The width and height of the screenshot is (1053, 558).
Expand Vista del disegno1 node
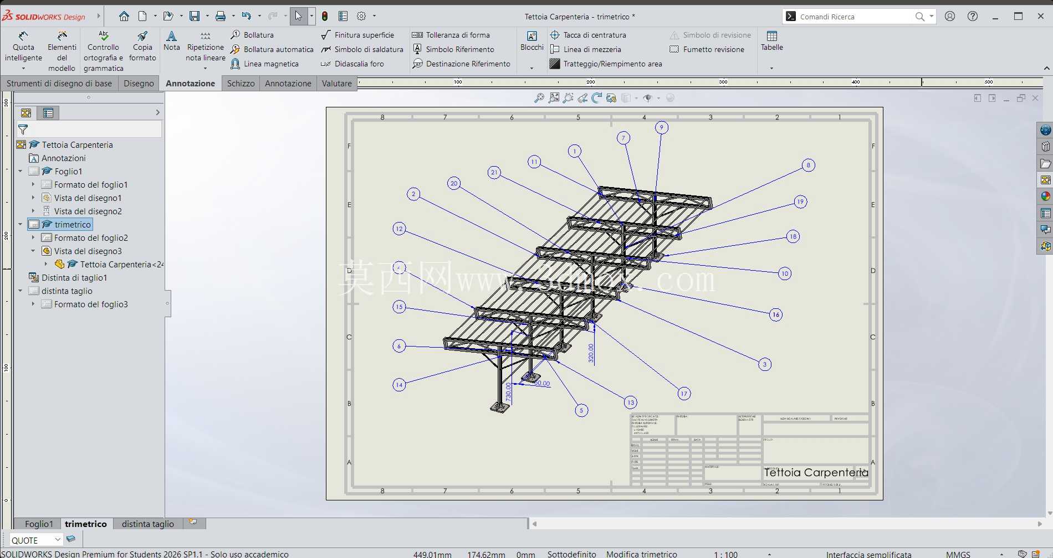click(x=33, y=198)
